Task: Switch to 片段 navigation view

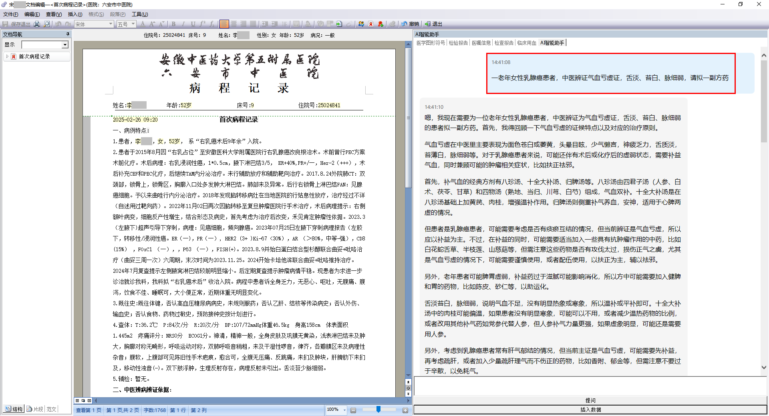Action: point(35,409)
